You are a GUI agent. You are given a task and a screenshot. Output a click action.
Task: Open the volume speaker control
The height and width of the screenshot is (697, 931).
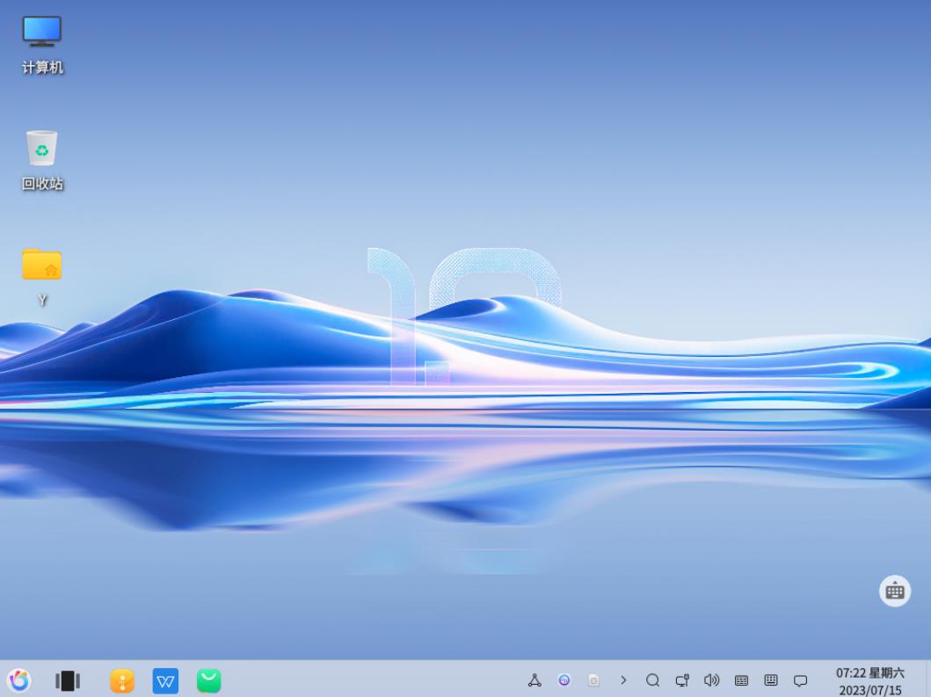point(711,680)
